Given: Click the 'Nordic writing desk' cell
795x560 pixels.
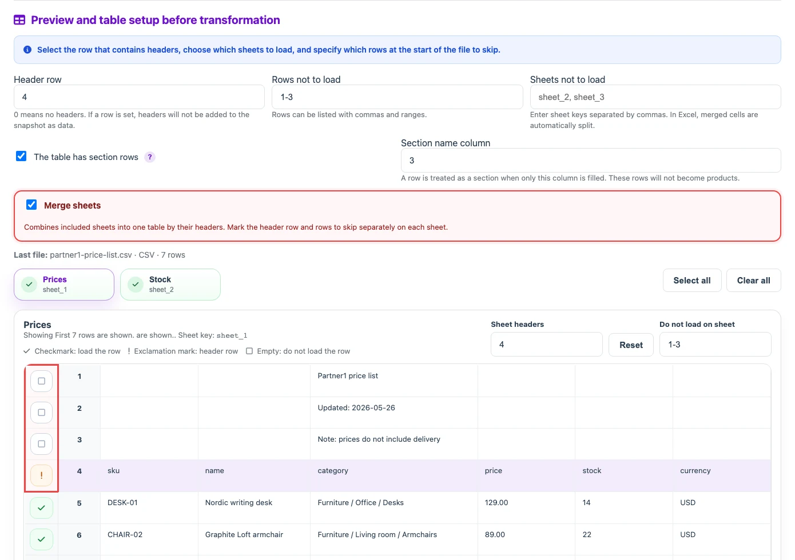Looking at the screenshot, I should [x=254, y=507].
